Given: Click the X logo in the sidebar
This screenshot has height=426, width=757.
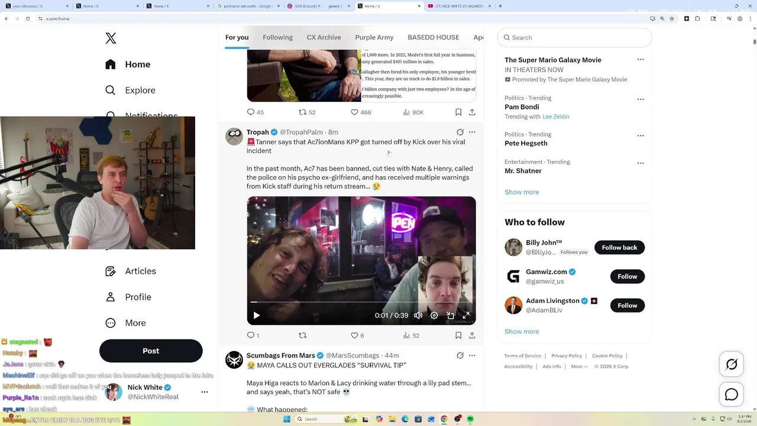Looking at the screenshot, I should click(111, 38).
